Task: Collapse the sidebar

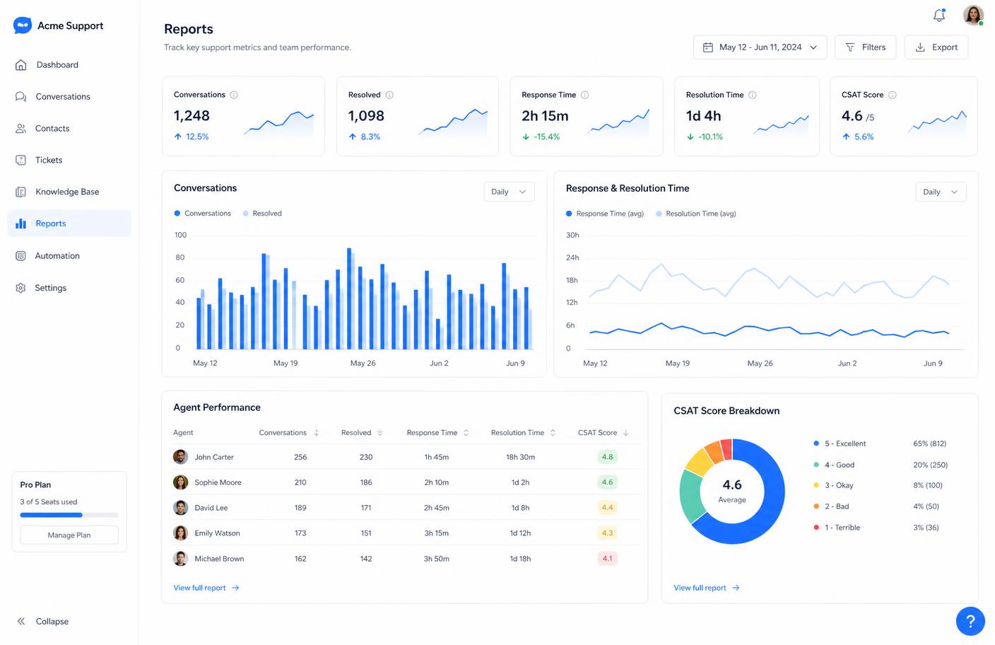Action: [42, 622]
